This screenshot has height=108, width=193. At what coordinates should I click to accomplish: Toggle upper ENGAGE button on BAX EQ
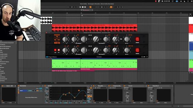tap(137, 39)
